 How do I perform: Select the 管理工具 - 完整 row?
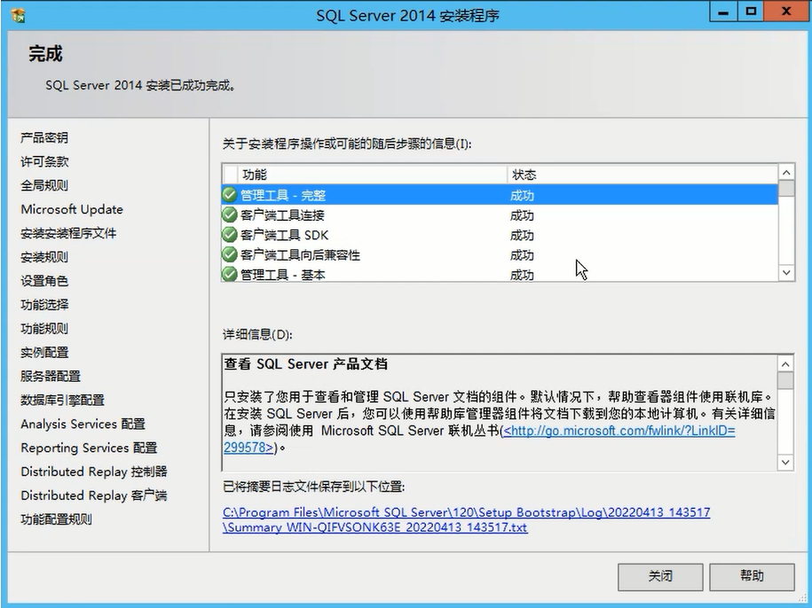500,195
